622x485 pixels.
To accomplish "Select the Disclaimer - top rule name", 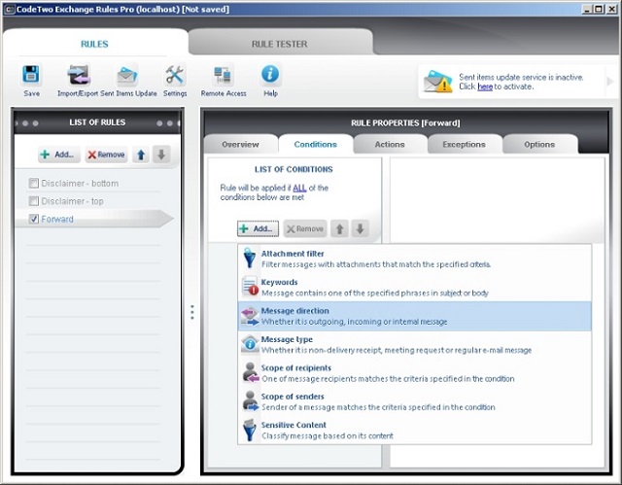I will (x=72, y=201).
